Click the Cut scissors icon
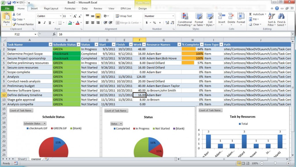296x167 pixels. [x=14, y=14]
